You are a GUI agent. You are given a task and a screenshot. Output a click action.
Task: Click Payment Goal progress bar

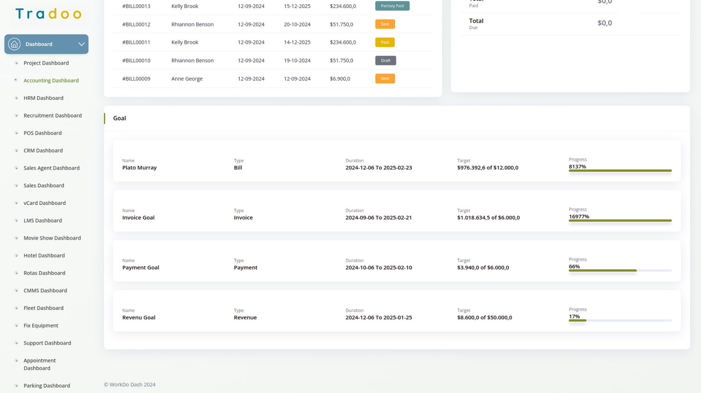620,270
